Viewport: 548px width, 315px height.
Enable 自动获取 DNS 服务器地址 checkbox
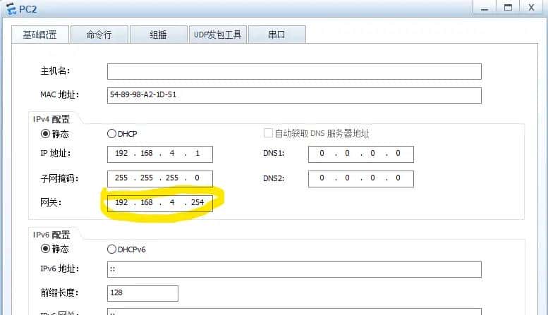pyautogui.click(x=268, y=133)
